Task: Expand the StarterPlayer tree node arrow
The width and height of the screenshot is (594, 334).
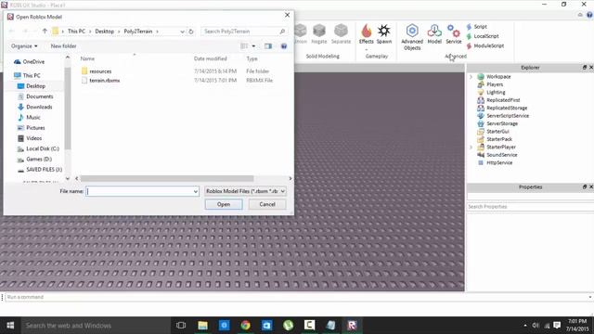Action: click(x=471, y=147)
